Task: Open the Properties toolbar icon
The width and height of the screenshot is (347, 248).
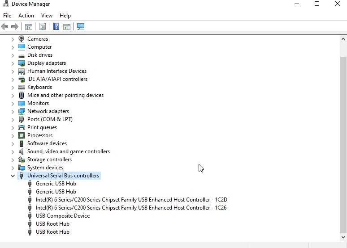Action: [x=42, y=27]
